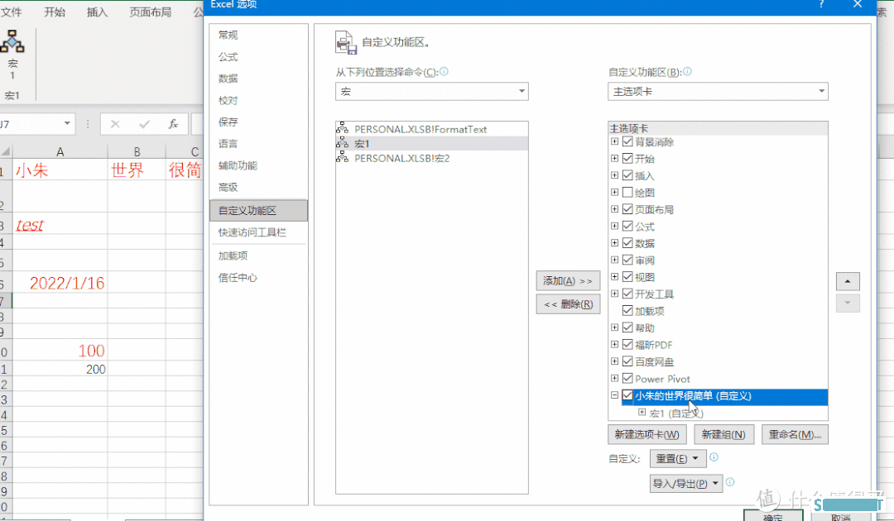Click the macro icon beside PERSONAL.XLSB!FormatText

pyautogui.click(x=342, y=129)
